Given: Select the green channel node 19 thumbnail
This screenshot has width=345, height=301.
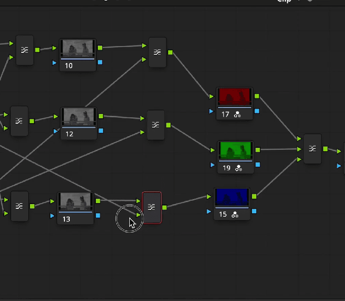Looking at the screenshot, I should 235,150.
